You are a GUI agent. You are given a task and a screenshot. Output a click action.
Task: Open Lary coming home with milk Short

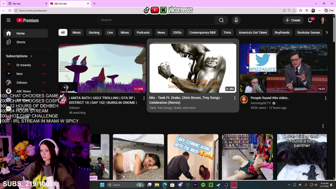193,157
